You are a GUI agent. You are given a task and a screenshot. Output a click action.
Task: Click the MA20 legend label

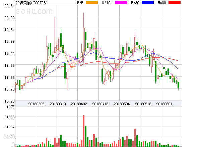[135, 3]
